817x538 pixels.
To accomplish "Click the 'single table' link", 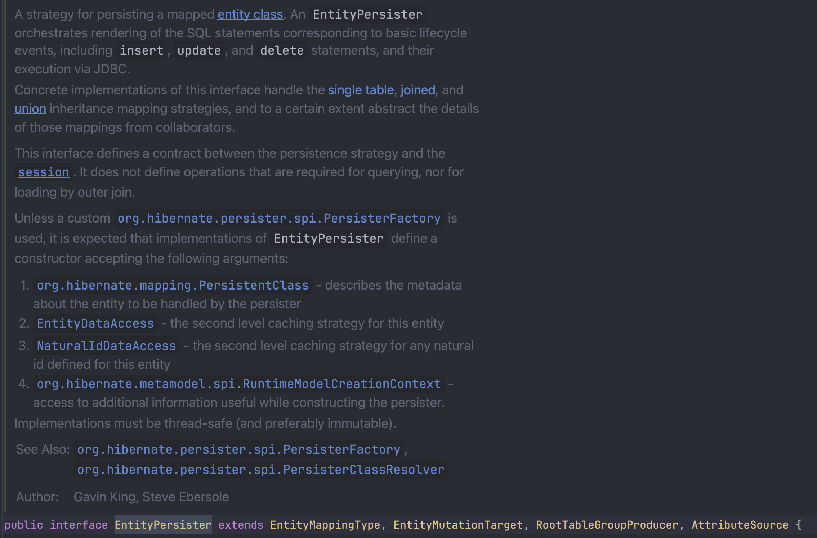I will pos(361,90).
